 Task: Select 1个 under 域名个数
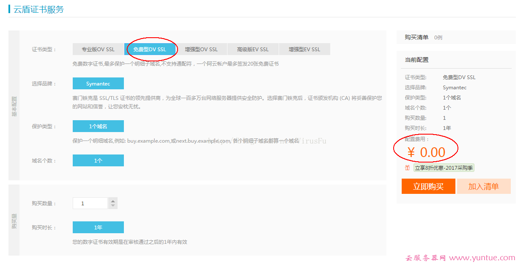[x=98, y=160]
